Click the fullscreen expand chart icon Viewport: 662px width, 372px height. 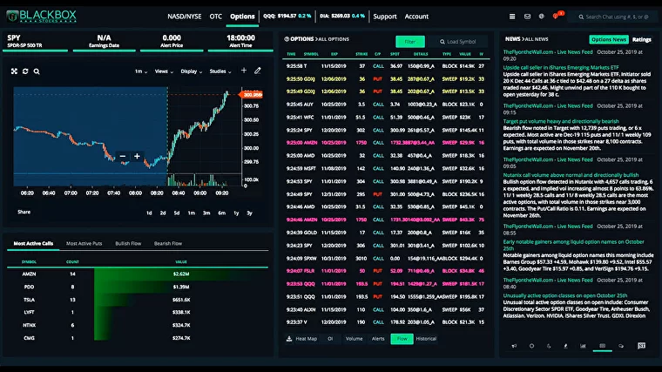pos(14,71)
